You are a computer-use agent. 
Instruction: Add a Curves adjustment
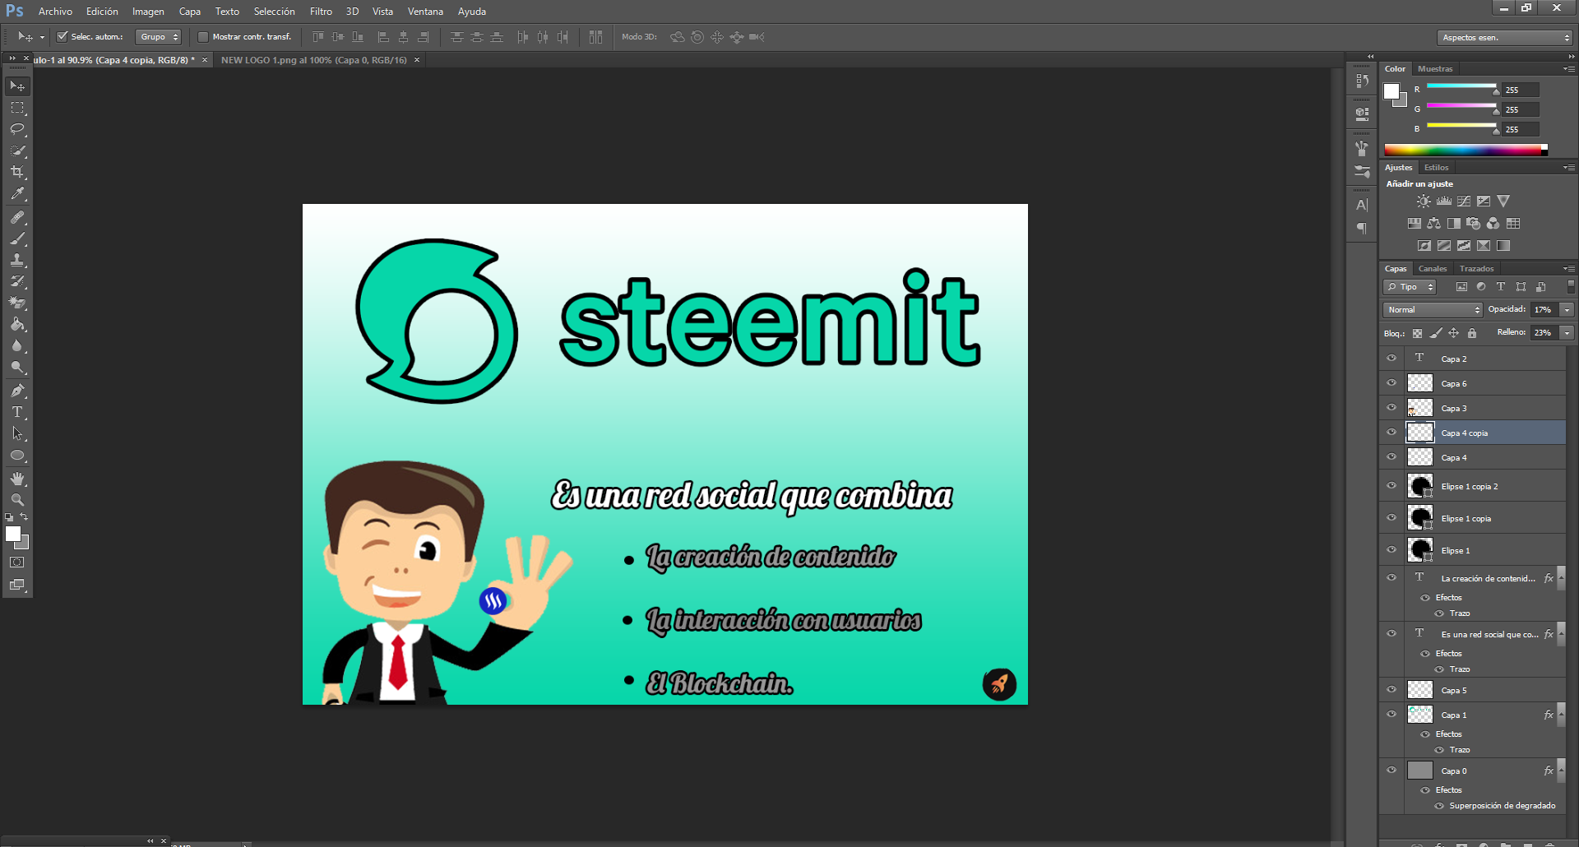[1464, 201]
